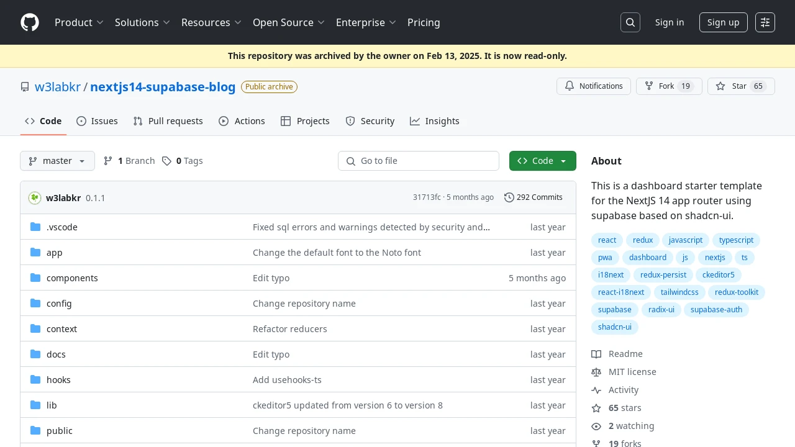Open 'Change the default font' commit message
The image size is (795, 447).
(x=337, y=253)
